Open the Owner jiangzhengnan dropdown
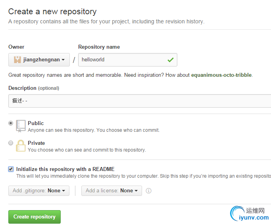 pos(39,60)
